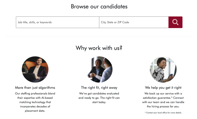This screenshot has width=197, height=119.
Task: Focus the City, State or ZIP Code field
Action: pyautogui.click(x=134, y=22)
